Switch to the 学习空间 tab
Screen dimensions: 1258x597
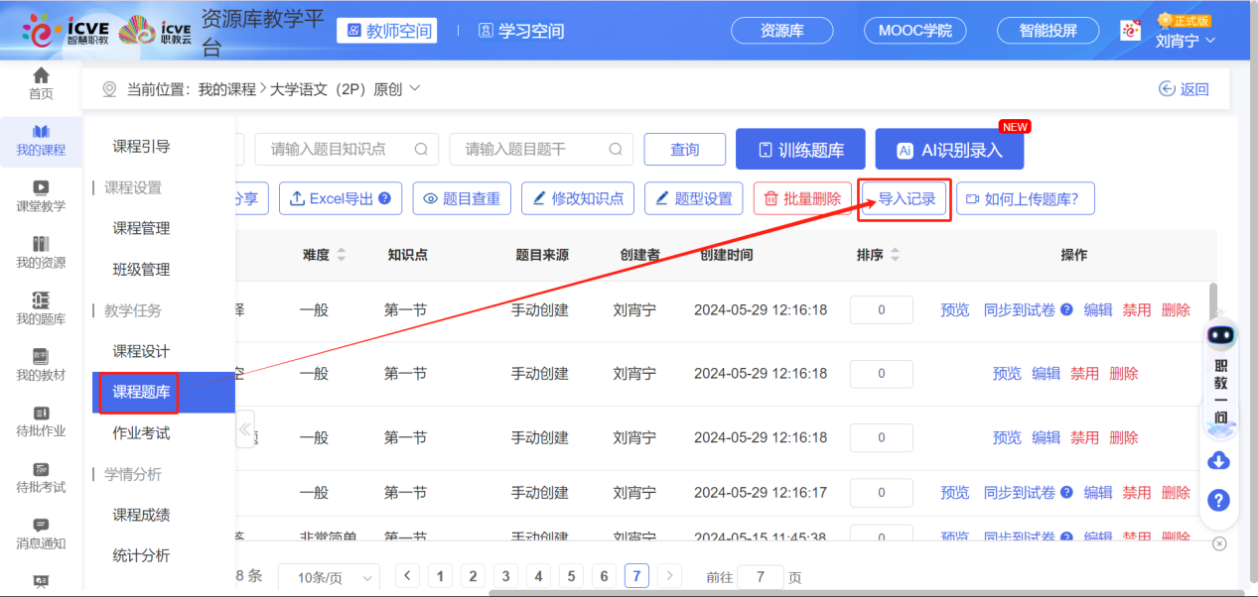pyautogui.click(x=521, y=31)
